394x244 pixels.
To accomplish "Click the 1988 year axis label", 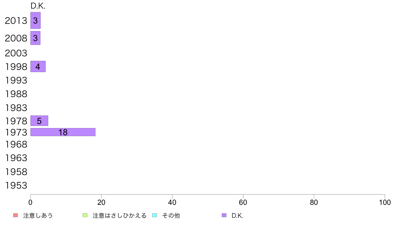I will [x=16, y=94].
